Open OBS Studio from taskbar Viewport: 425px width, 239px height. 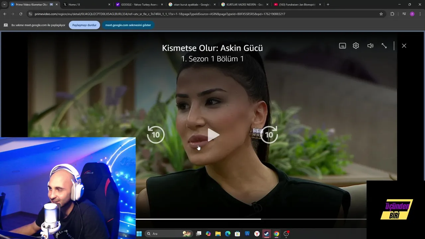coord(286,234)
